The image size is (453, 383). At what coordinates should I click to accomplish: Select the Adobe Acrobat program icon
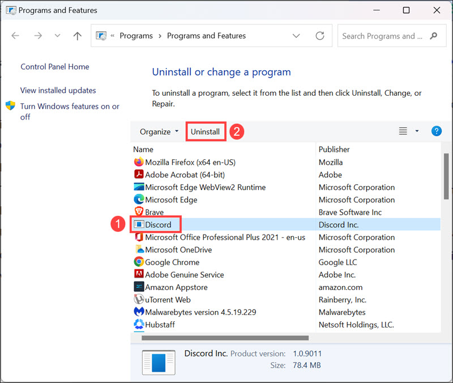tap(139, 175)
